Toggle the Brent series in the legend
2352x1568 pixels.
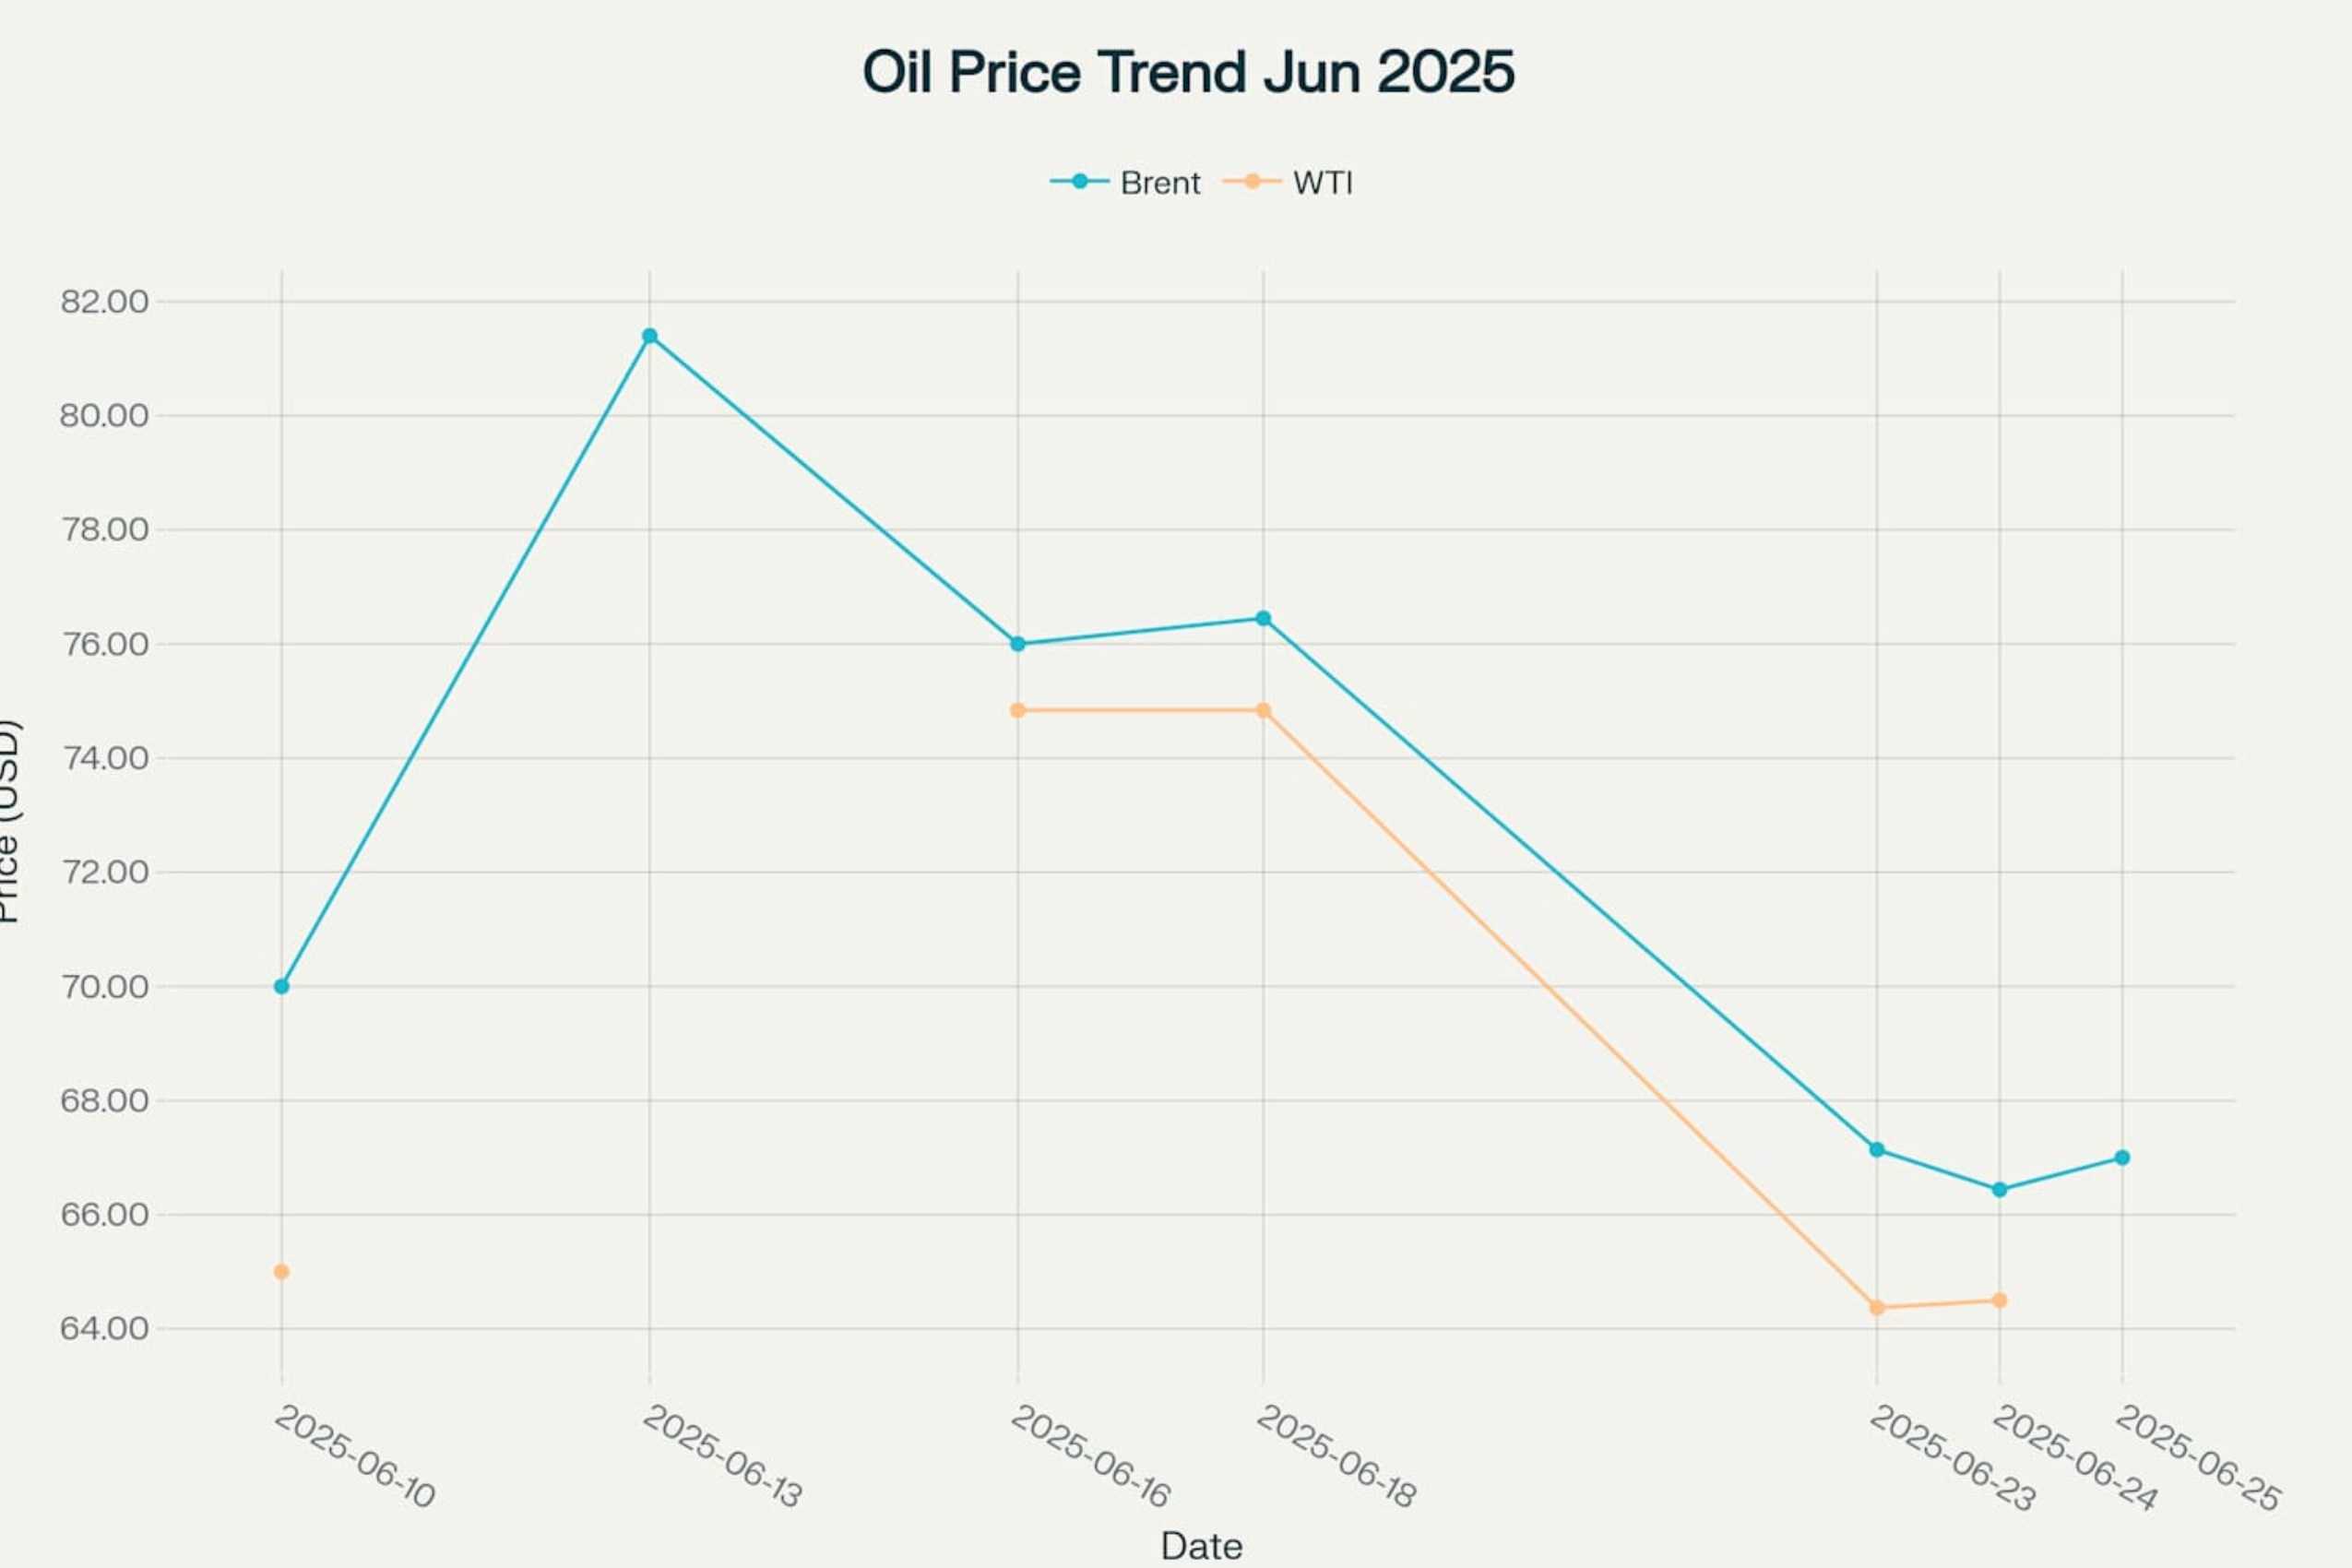(x=1159, y=183)
